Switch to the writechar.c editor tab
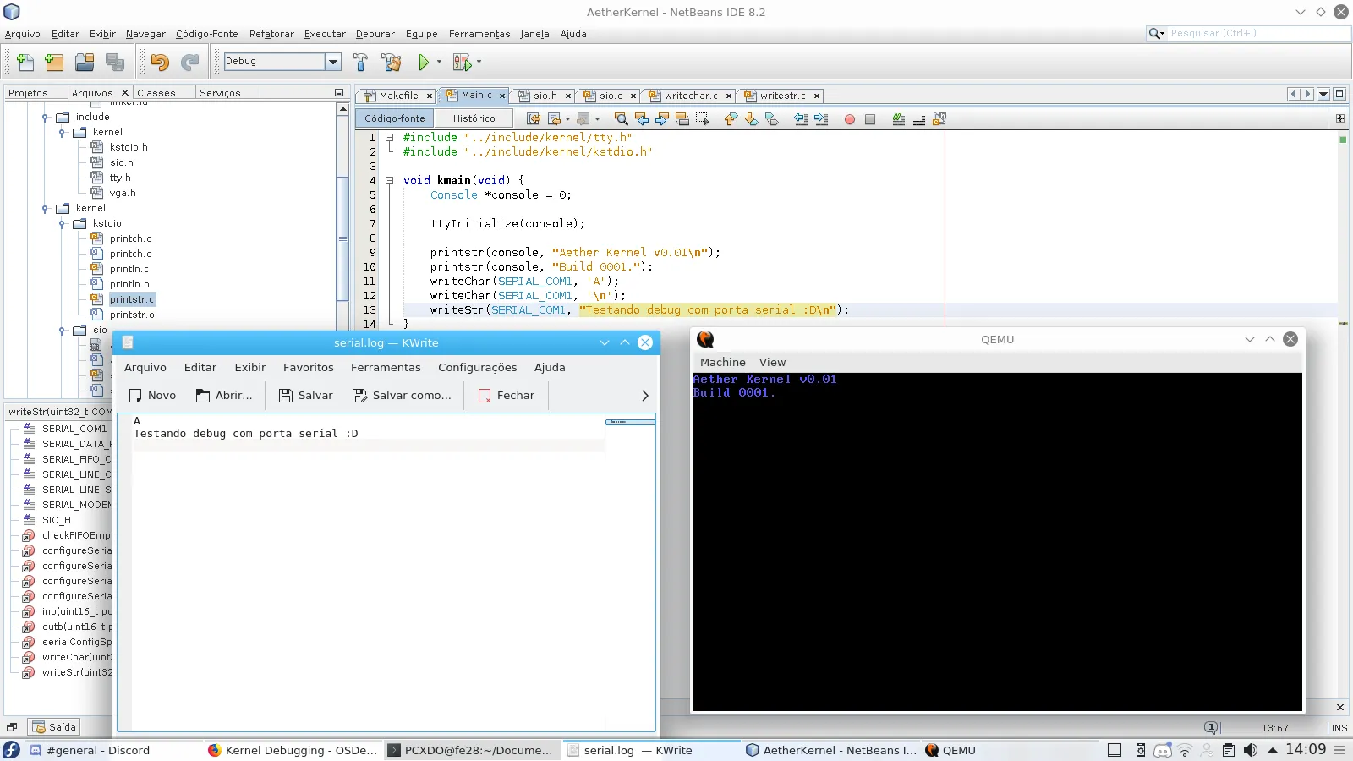Screen dimensions: 1353x761 [690, 96]
